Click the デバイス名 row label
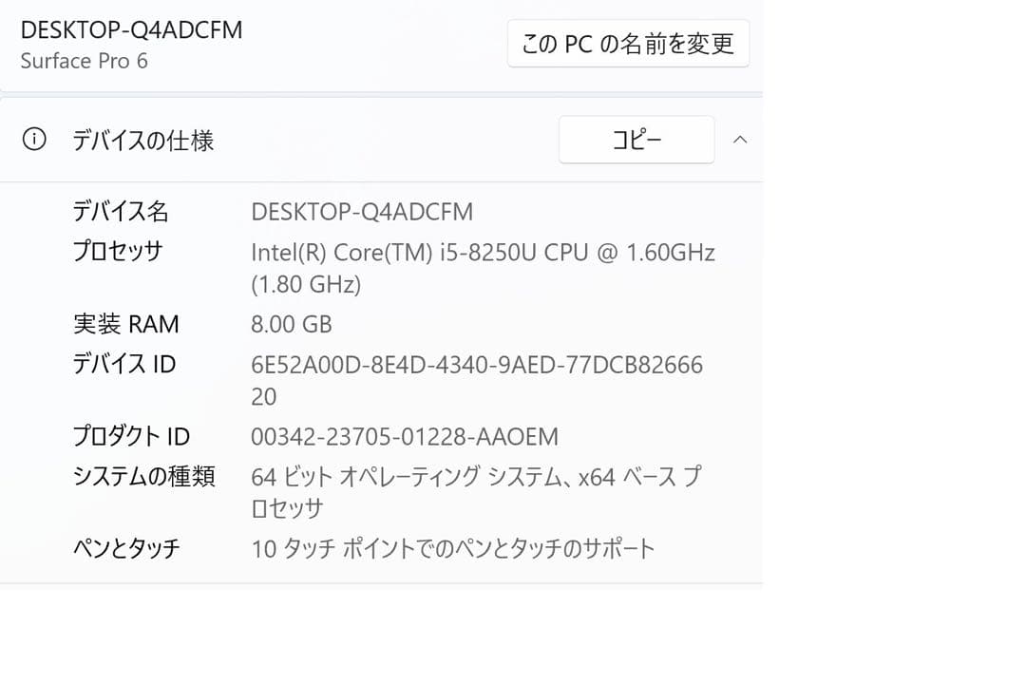The width and height of the screenshot is (1026, 684). pyautogui.click(x=119, y=211)
